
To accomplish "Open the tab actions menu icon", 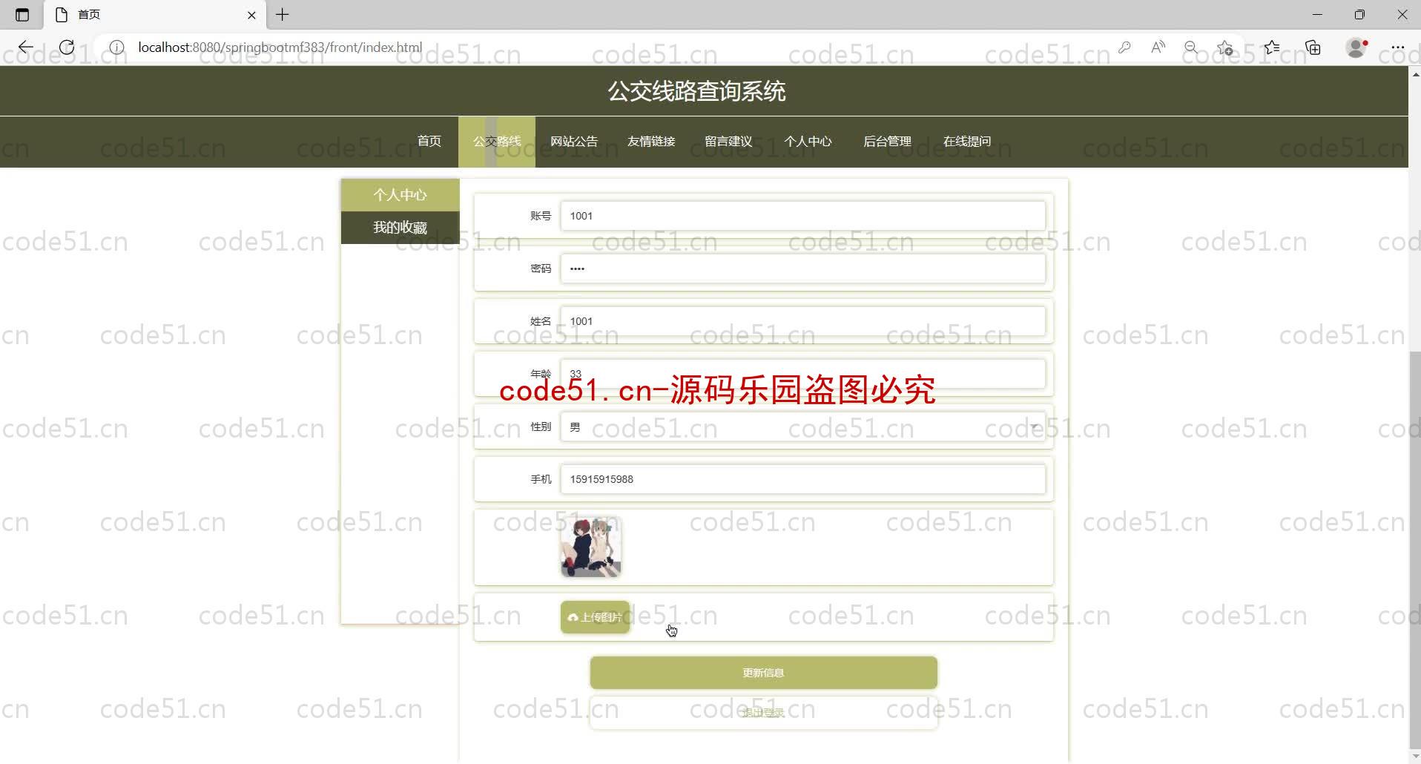I will 22,14.
